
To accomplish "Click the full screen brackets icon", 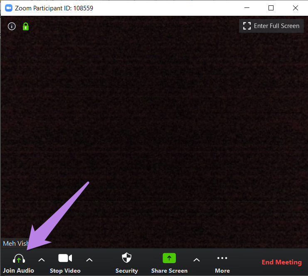I will tap(247, 26).
